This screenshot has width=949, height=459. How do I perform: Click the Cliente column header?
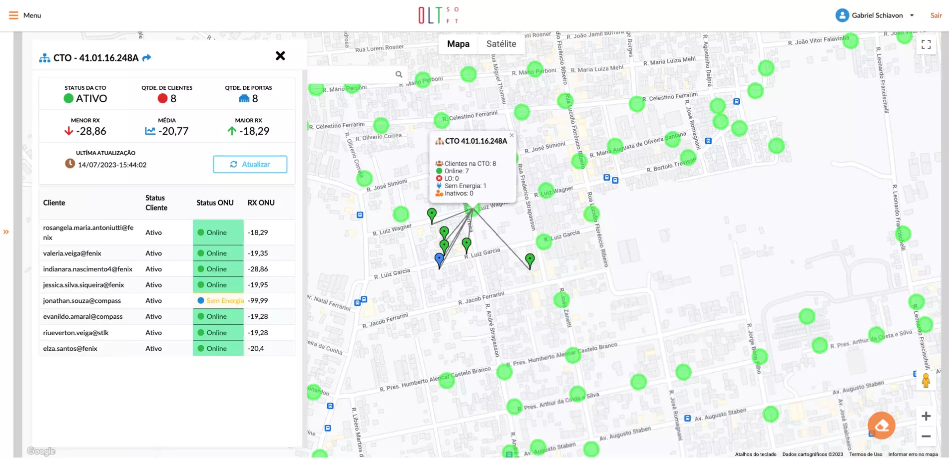54,203
